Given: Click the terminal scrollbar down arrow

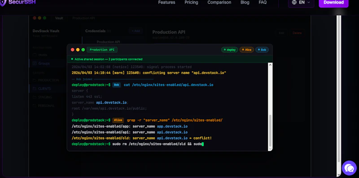Looking at the screenshot, I should 270,149.
